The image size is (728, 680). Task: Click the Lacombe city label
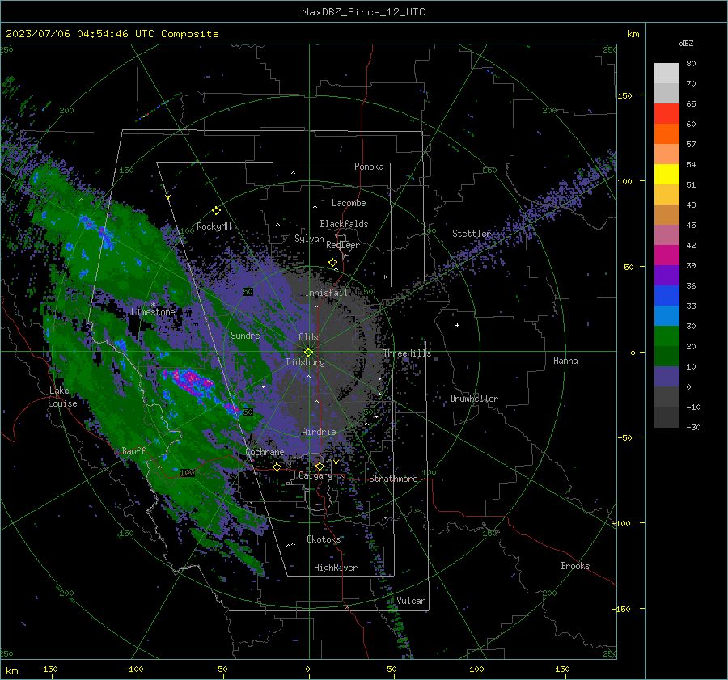(349, 203)
